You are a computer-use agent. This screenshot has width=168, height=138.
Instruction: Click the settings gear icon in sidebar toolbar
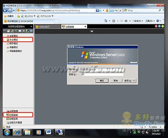pos(23,31)
